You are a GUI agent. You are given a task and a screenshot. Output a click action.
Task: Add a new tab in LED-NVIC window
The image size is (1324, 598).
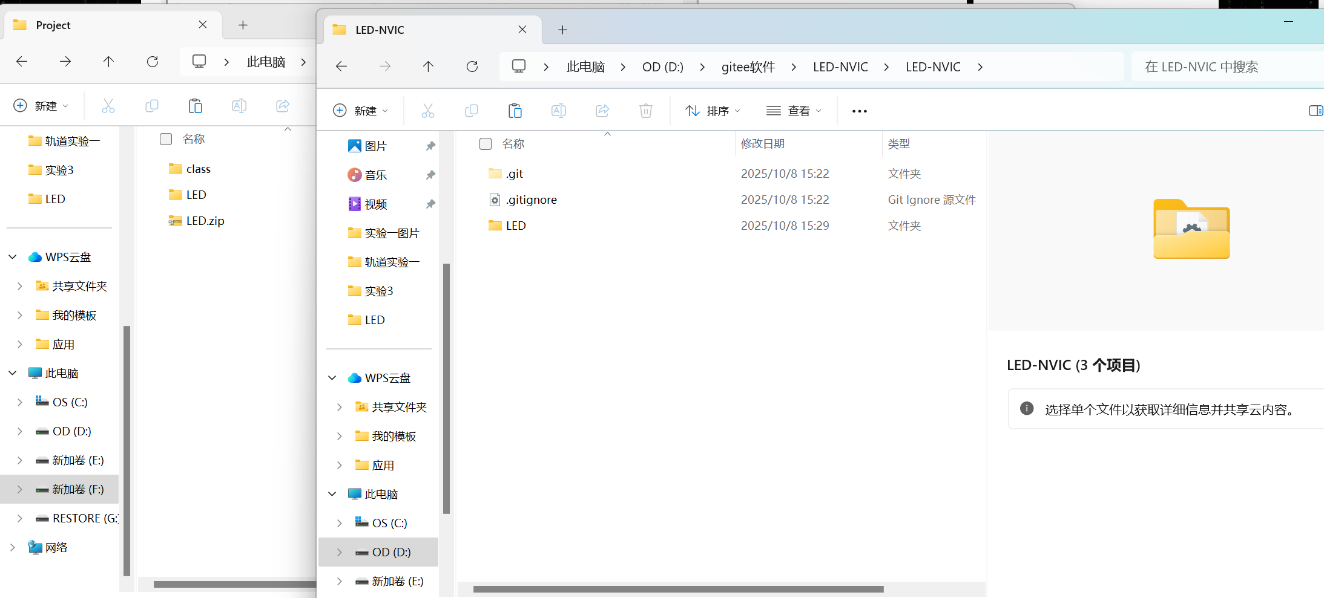tap(562, 30)
